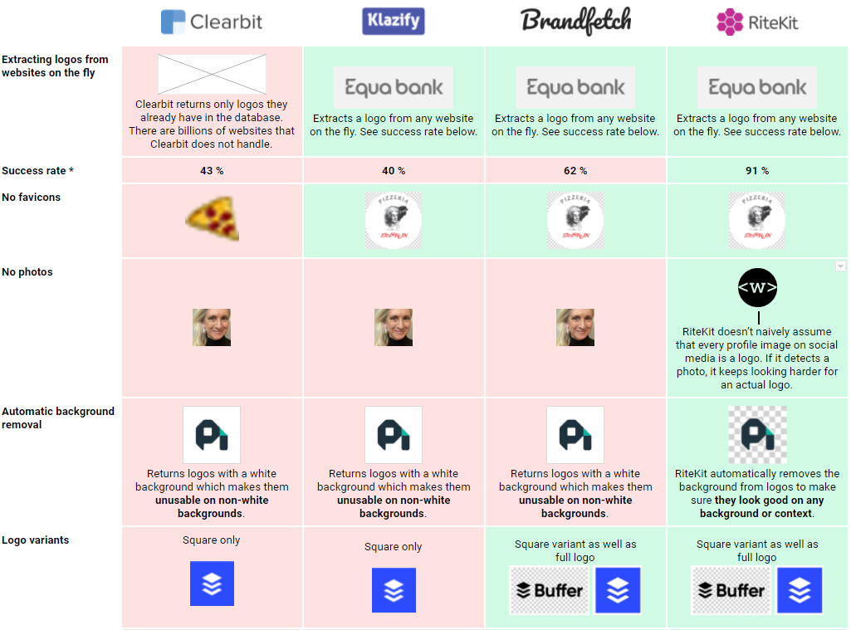Click the transparent-background P logo in RiteKit column
This screenshot has height=630, width=851.
click(758, 435)
